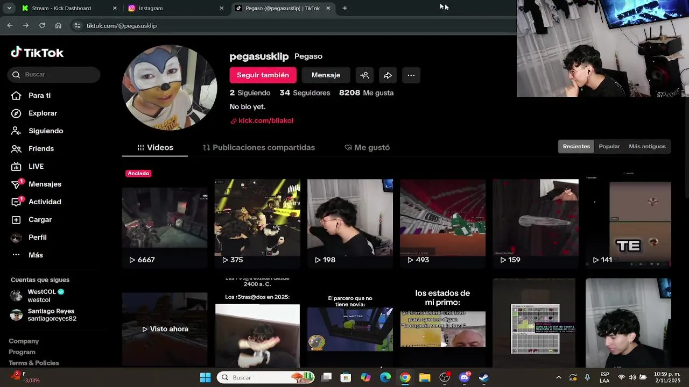Click the tiktok.com/@pegasusklip address bar
The image size is (689, 387).
click(x=122, y=26)
